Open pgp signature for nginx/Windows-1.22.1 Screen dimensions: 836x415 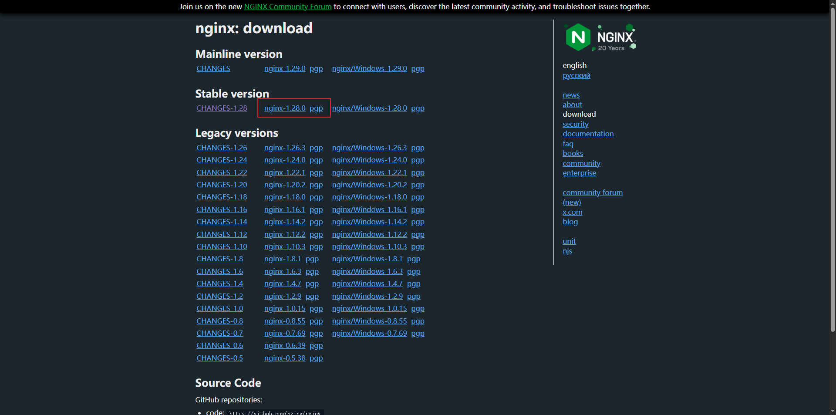(418, 173)
